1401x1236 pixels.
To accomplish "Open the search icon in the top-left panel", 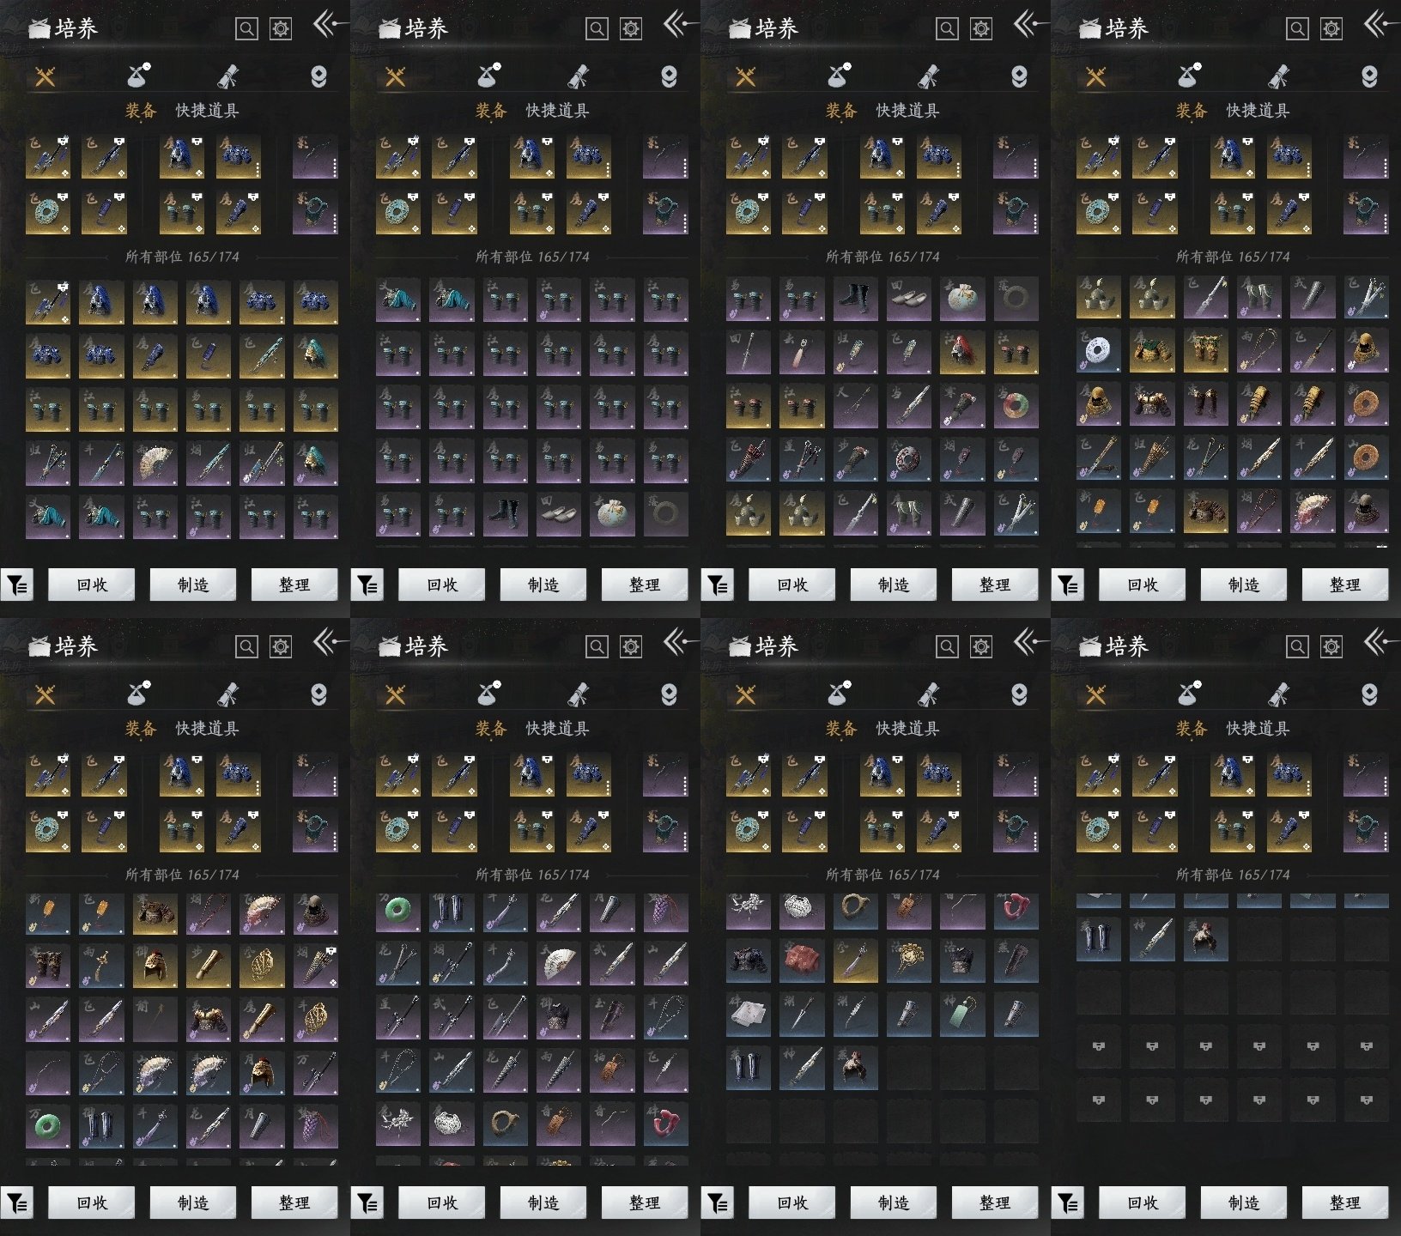I will pyautogui.click(x=246, y=29).
